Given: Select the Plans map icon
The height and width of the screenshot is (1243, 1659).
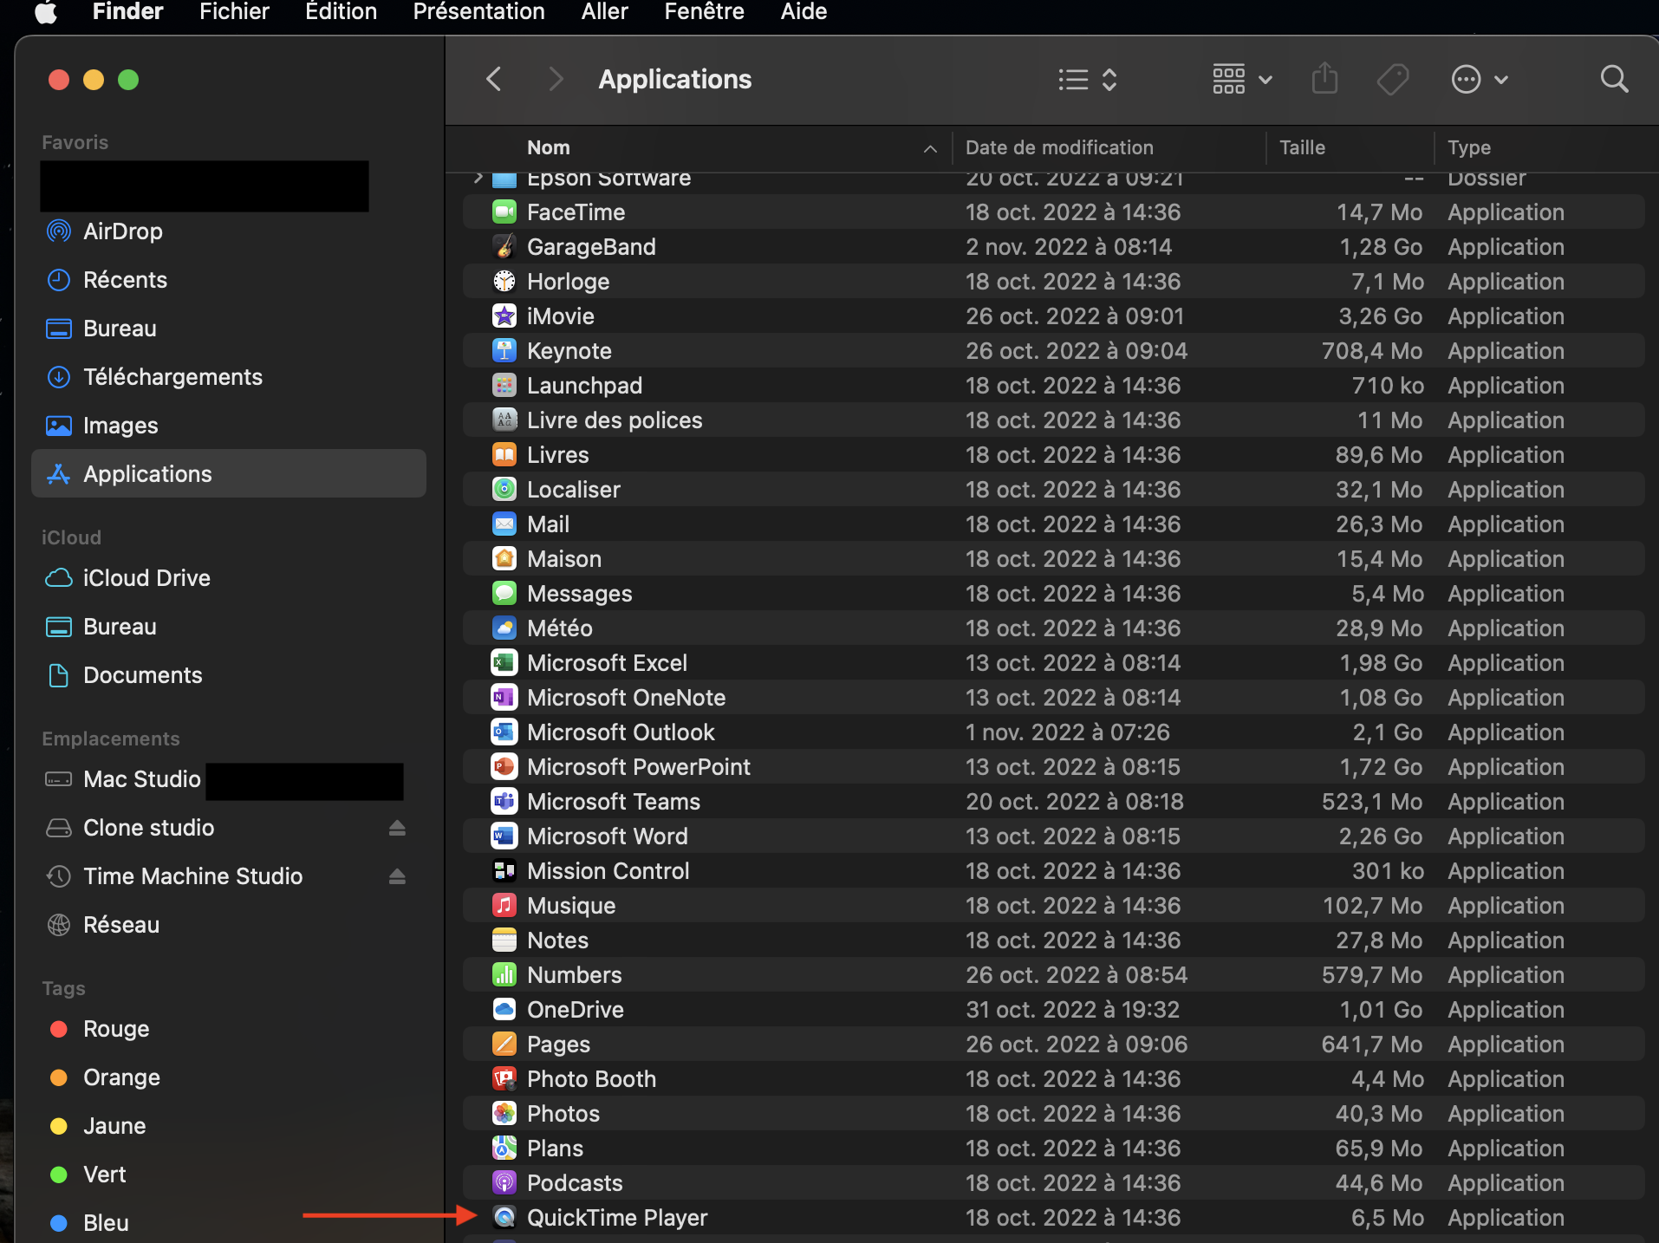Looking at the screenshot, I should [504, 1149].
